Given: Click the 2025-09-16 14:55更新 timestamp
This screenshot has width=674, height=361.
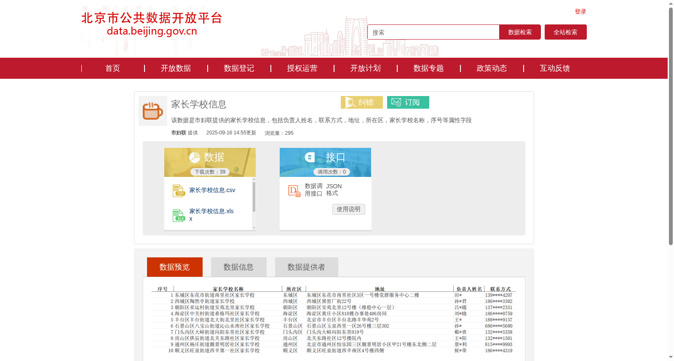Looking at the screenshot, I should click(x=231, y=133).
